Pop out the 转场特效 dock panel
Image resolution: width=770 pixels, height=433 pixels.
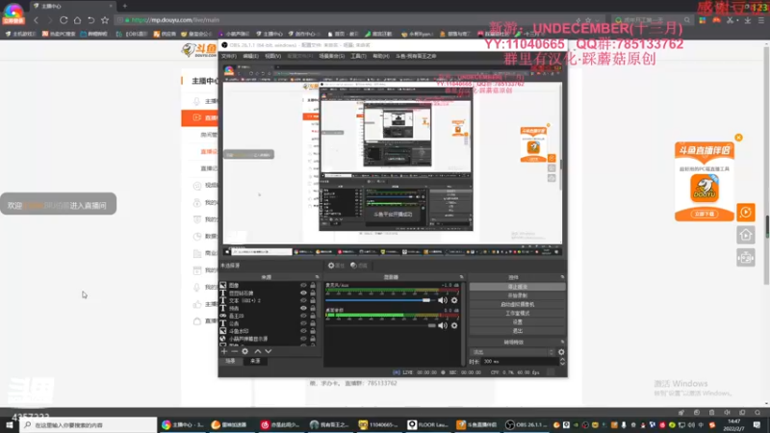562,342
